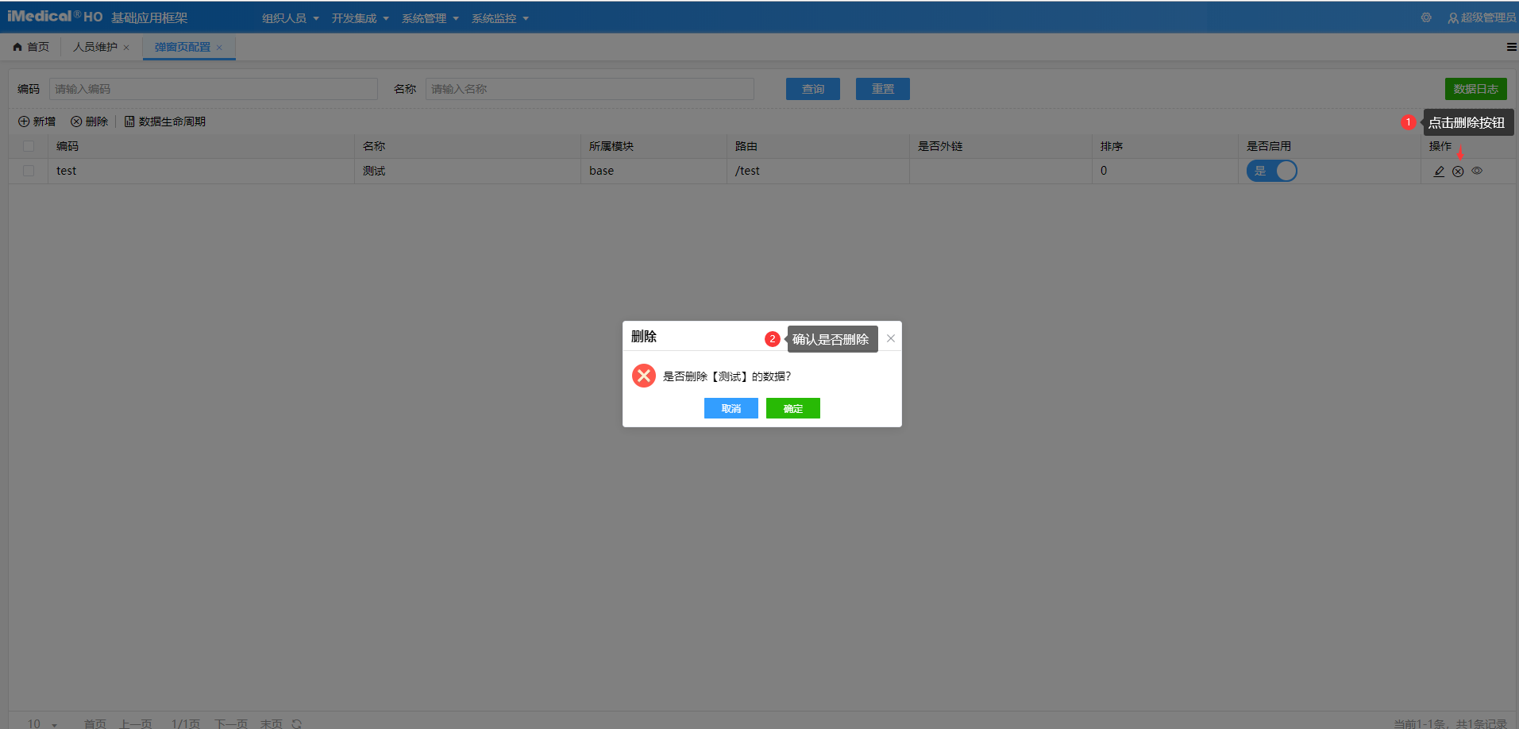Click the 数据生命周期 toolbar button
This screenshot has width=1519, height=729.
[x=165, y=121]
